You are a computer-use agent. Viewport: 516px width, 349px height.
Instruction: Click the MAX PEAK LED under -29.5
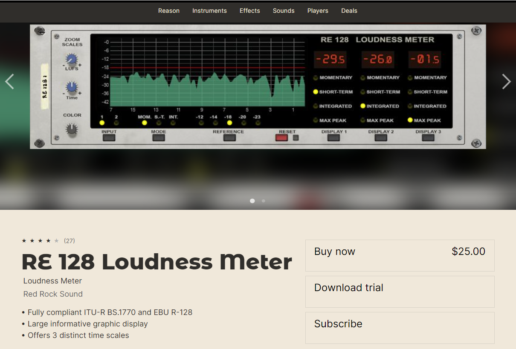[x=316, y=120]
